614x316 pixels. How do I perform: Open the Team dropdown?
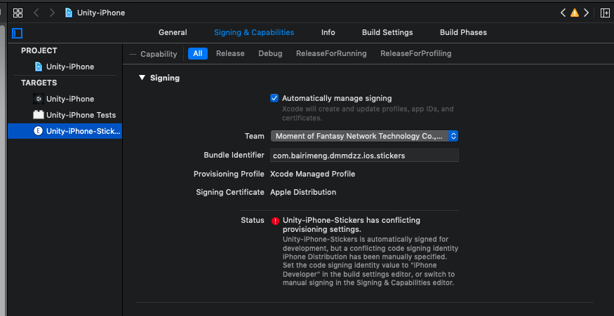pos(364,136)
